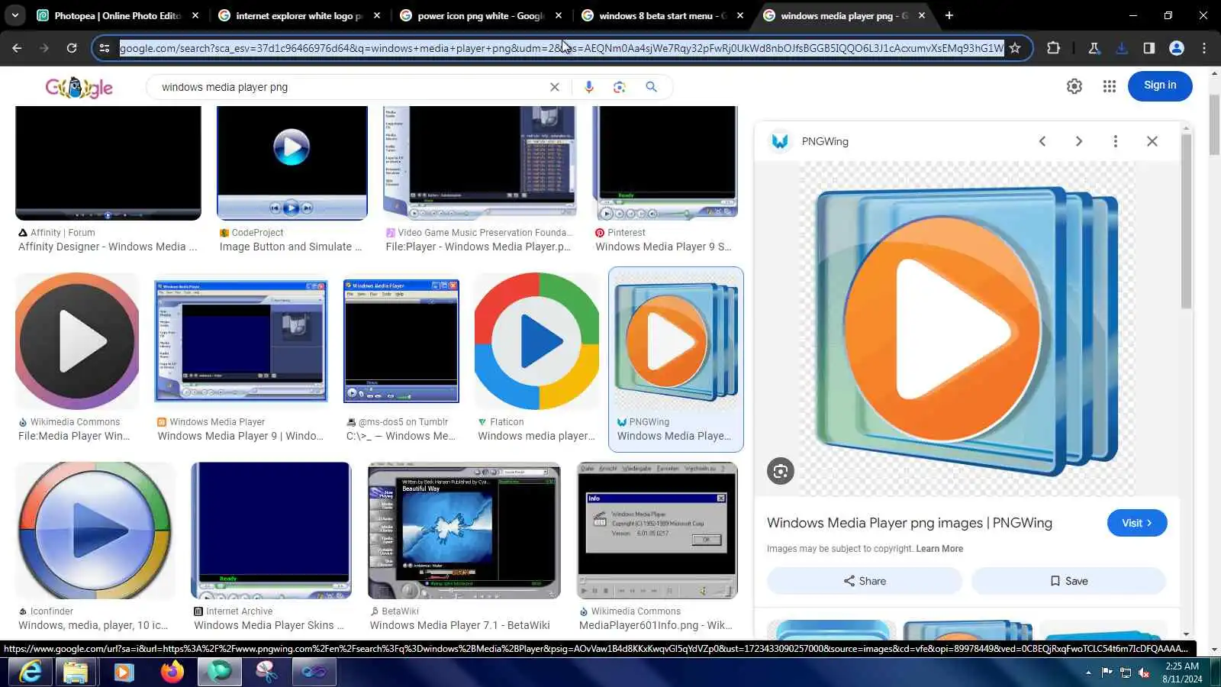The image size is (1221, 687).
Task: Open the BetaWiki Windows Media Player 7.1 thumbnail
Action: pyautogui.click(x=464, y=531)
